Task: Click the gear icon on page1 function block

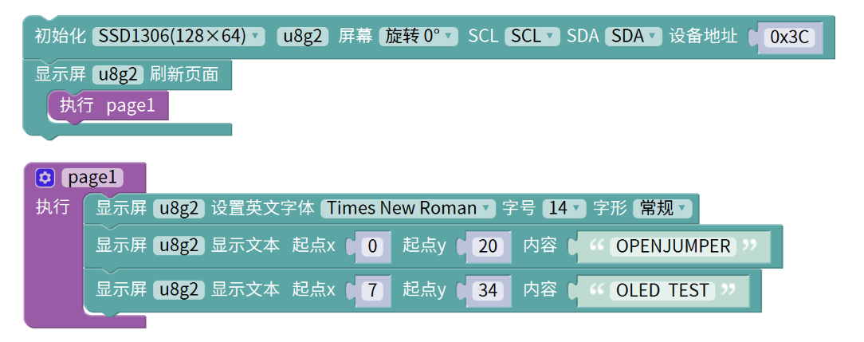Action: (x=45, y=177)
